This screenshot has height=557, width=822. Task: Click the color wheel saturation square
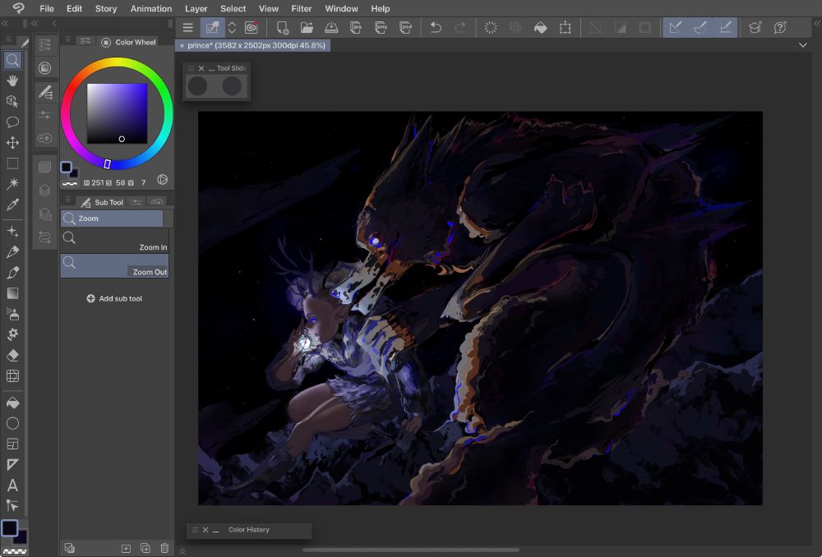[117, 113]
